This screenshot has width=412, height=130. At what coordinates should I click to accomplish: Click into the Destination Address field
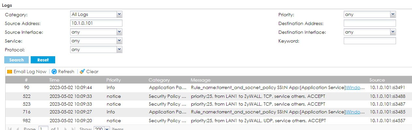tap(370, 23)
